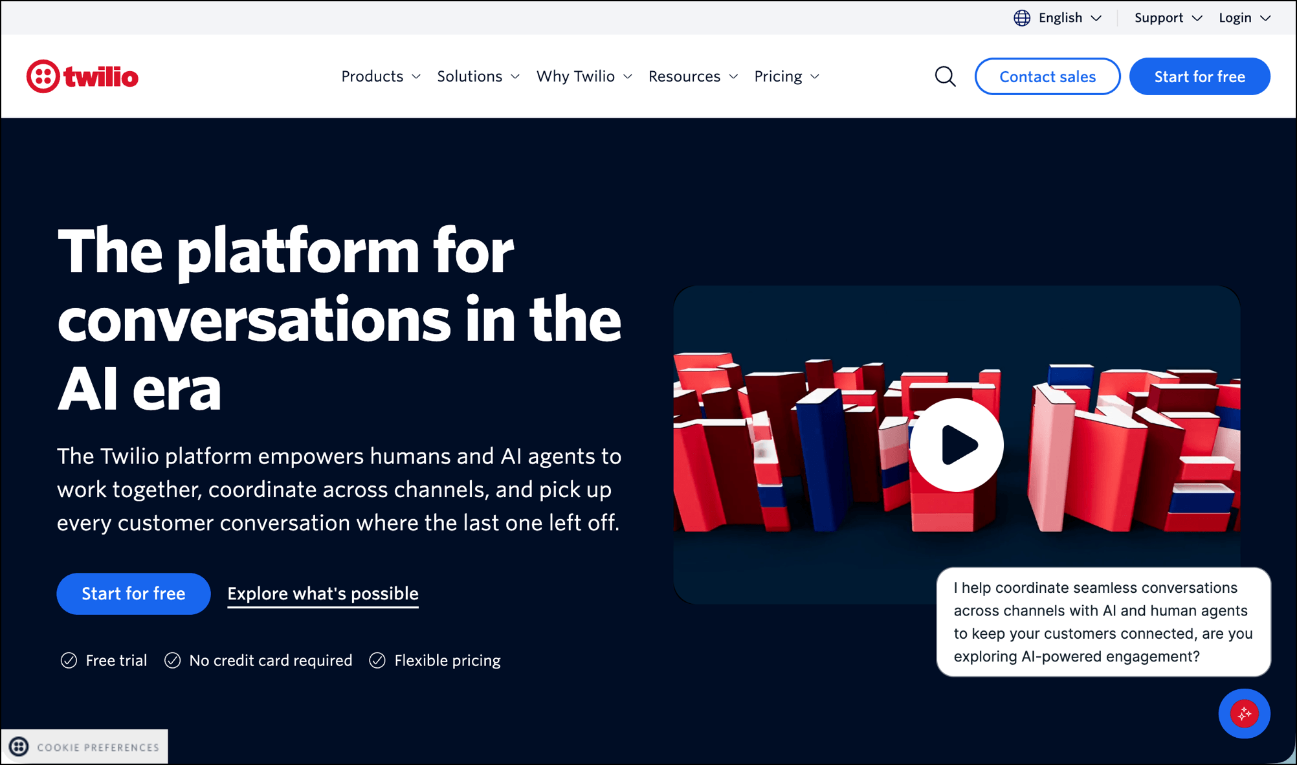Image resolution: width=1297 pixels, height=765 pixels.
Task: Click the No credit card required checkmark
Action: 172,660
